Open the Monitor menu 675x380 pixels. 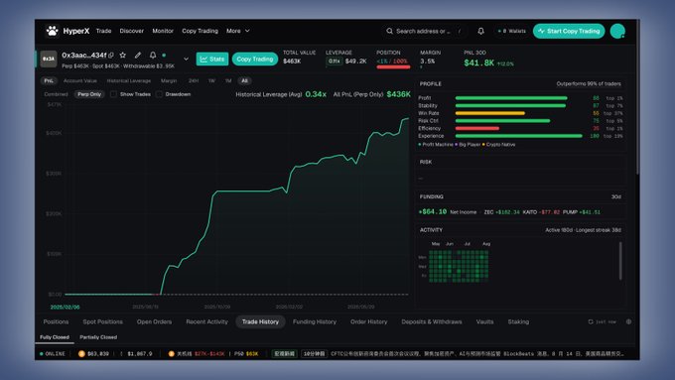163,31
